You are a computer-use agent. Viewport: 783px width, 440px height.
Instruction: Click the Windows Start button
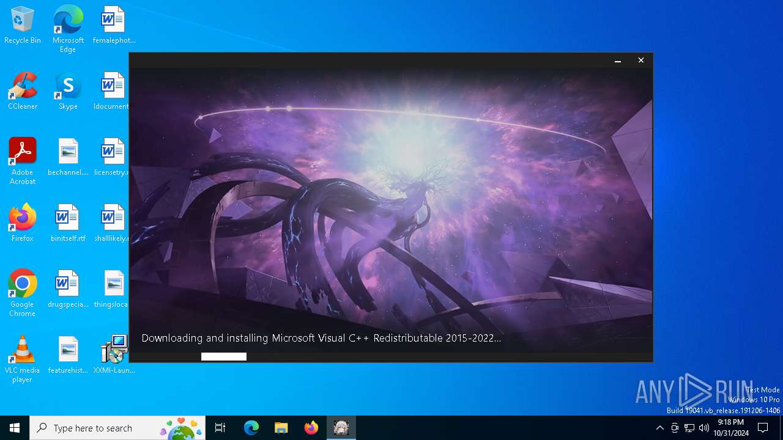coord(15,428)
